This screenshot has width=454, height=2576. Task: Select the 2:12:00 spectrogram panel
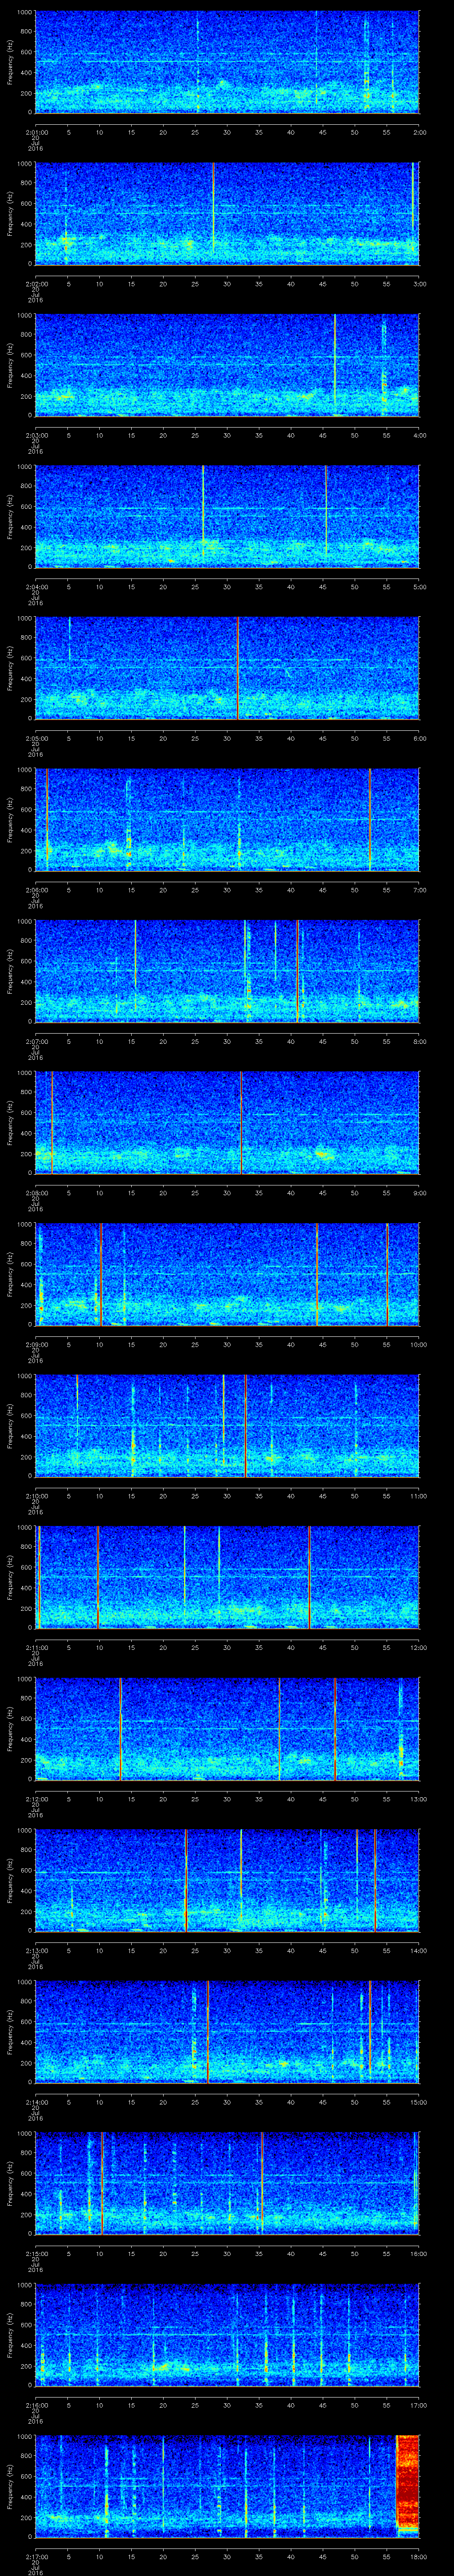(x=227, y=1728)
